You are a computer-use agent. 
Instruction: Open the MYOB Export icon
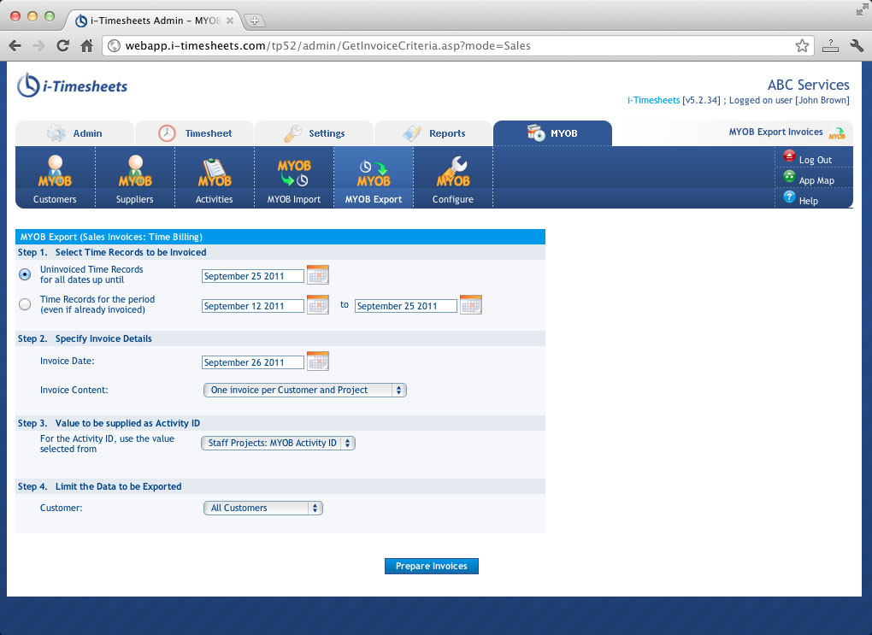coord(373,173)
